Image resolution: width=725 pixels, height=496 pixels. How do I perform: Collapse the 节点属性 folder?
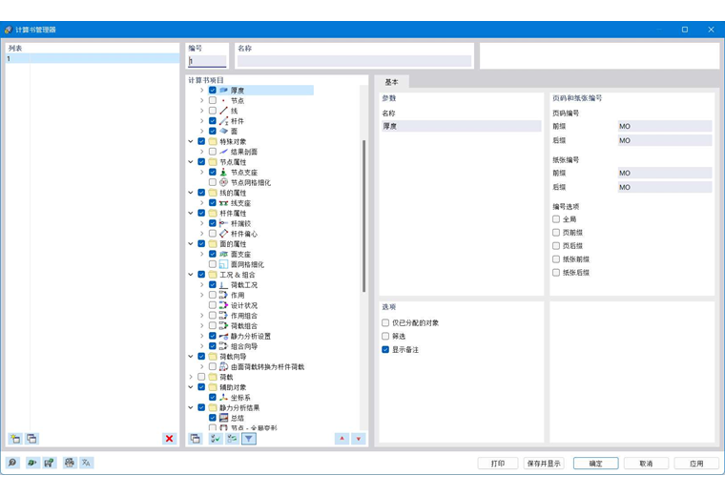pyautogui.click(x=191, y=162)
